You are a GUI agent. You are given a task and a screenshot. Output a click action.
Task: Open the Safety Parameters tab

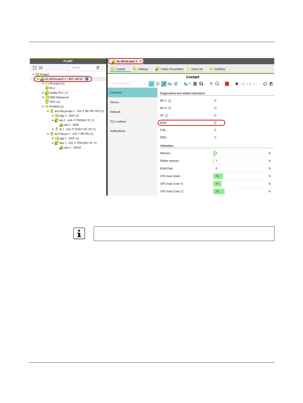point(170,69)
